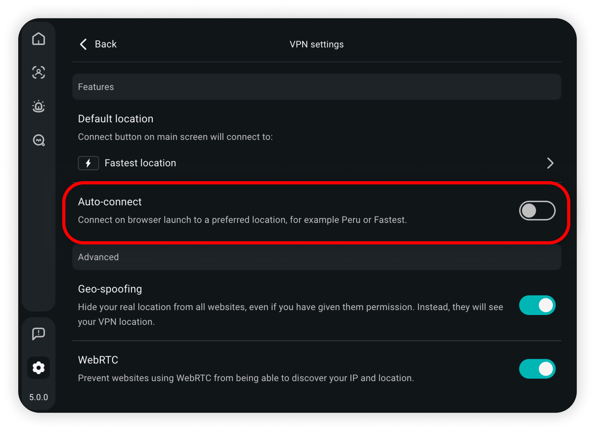Screen dimensions: 595x431
Task: Click the Geo-spoofing setting title
Action: coord(110,289)
